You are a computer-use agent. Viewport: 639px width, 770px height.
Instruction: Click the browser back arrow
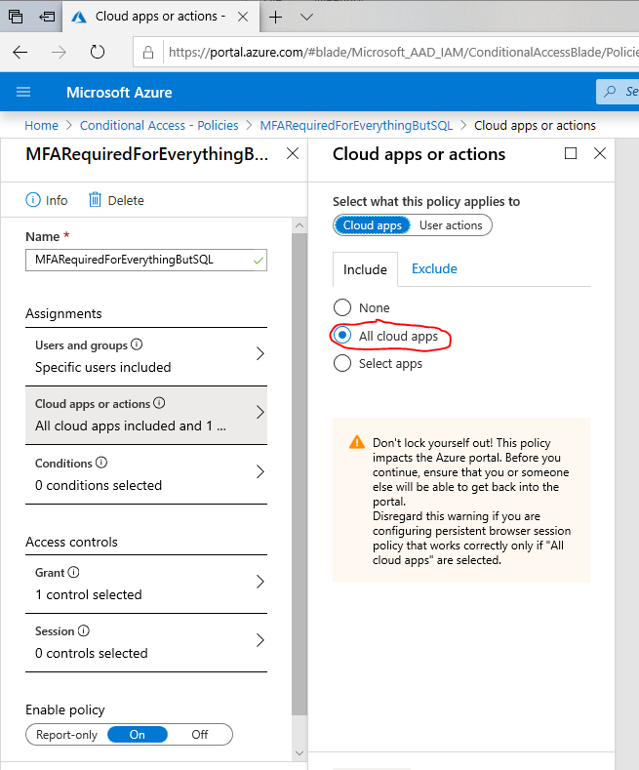point(20,52)
